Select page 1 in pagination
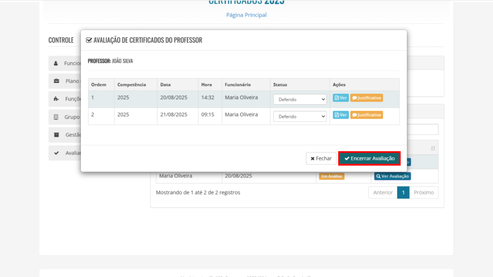Viewport: 493px width, 277px height. click(x=403, y=192)
